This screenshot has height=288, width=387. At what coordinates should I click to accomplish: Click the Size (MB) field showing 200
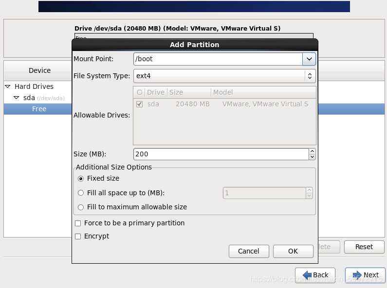pos(221,154)
